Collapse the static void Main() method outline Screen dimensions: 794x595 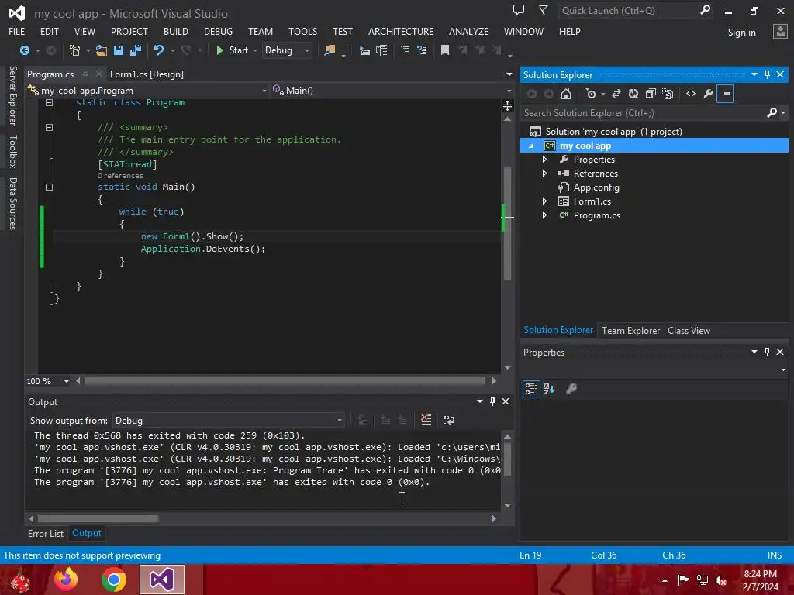pos(49,187)
